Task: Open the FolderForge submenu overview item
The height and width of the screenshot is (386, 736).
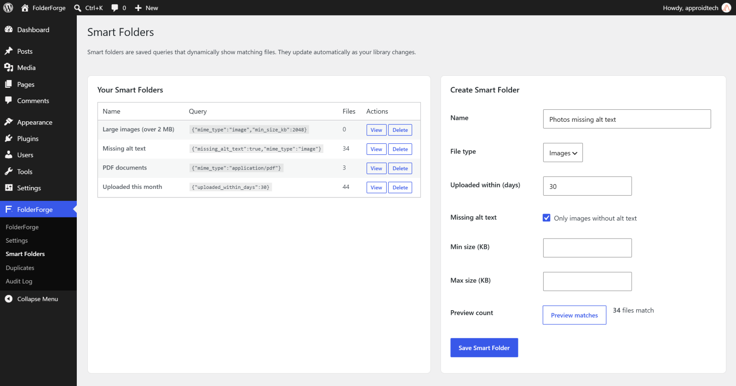Action: click(22, 227)
